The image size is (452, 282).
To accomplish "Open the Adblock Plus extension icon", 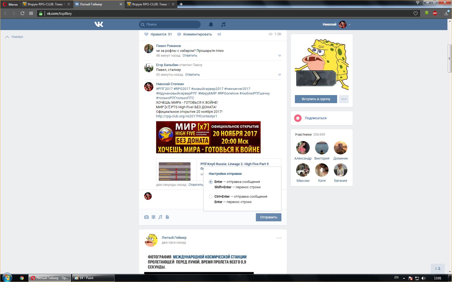I will coord(435,13).
